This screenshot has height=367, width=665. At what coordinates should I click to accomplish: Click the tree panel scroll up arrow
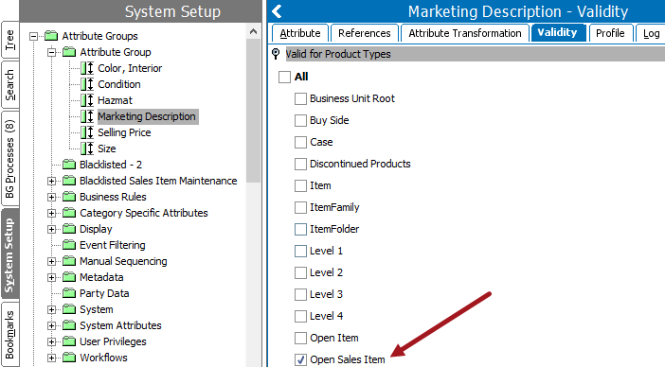pyautogui.click(x=253, y=31)
